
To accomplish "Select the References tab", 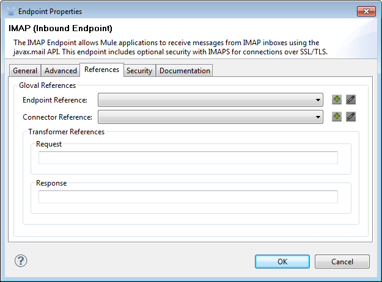I will 102,70.
